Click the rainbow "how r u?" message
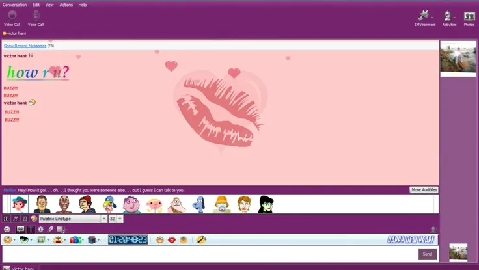The height and width of the screenshot is (270, 479). (38, 72)
